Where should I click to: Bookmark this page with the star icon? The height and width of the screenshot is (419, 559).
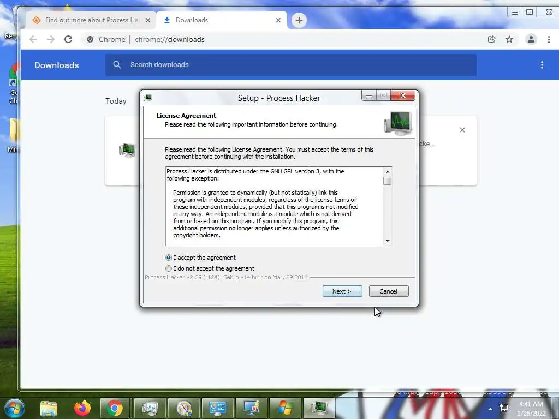tap(509, 39)
